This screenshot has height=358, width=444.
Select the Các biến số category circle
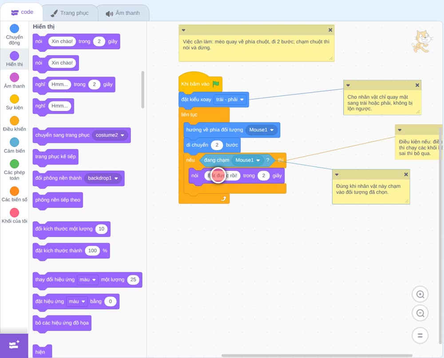pos(15,191)
